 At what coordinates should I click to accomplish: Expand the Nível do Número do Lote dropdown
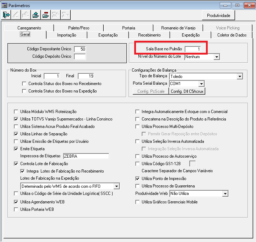click(217, 57)
